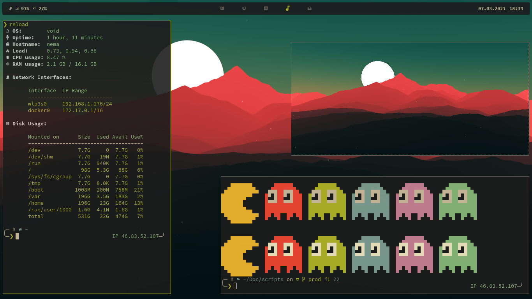
Task: Click IP 46.83.52.107 in left terminal
Action: (136, 236)
